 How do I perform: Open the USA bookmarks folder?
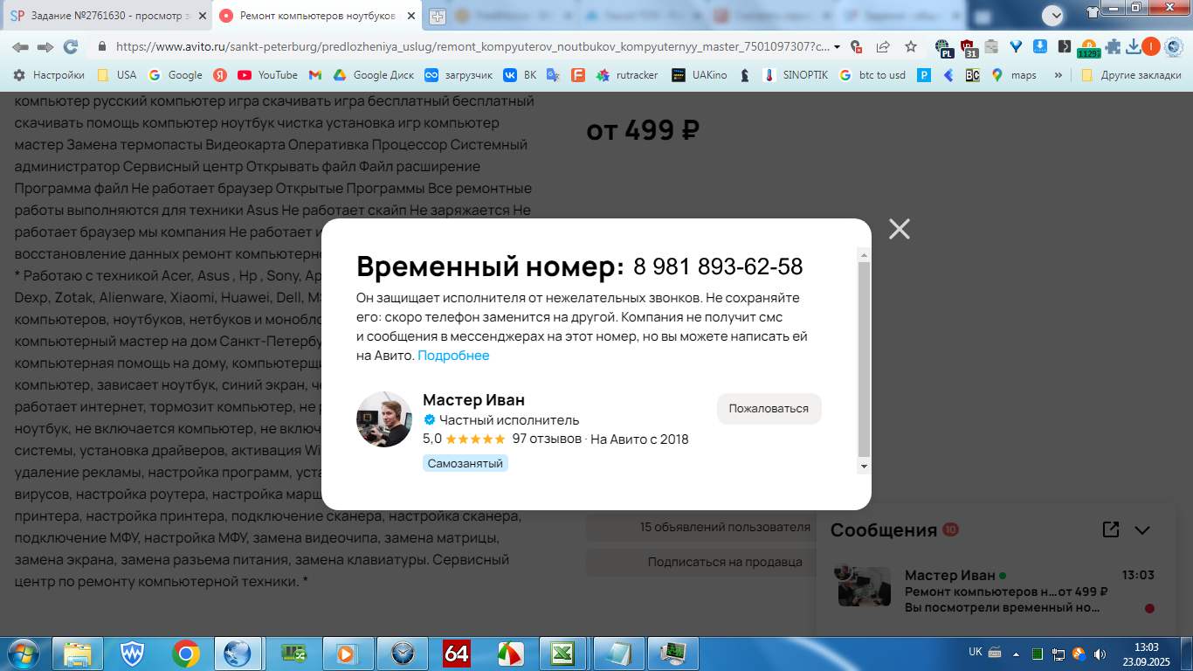pyautogui.click(x=116, y=75)
